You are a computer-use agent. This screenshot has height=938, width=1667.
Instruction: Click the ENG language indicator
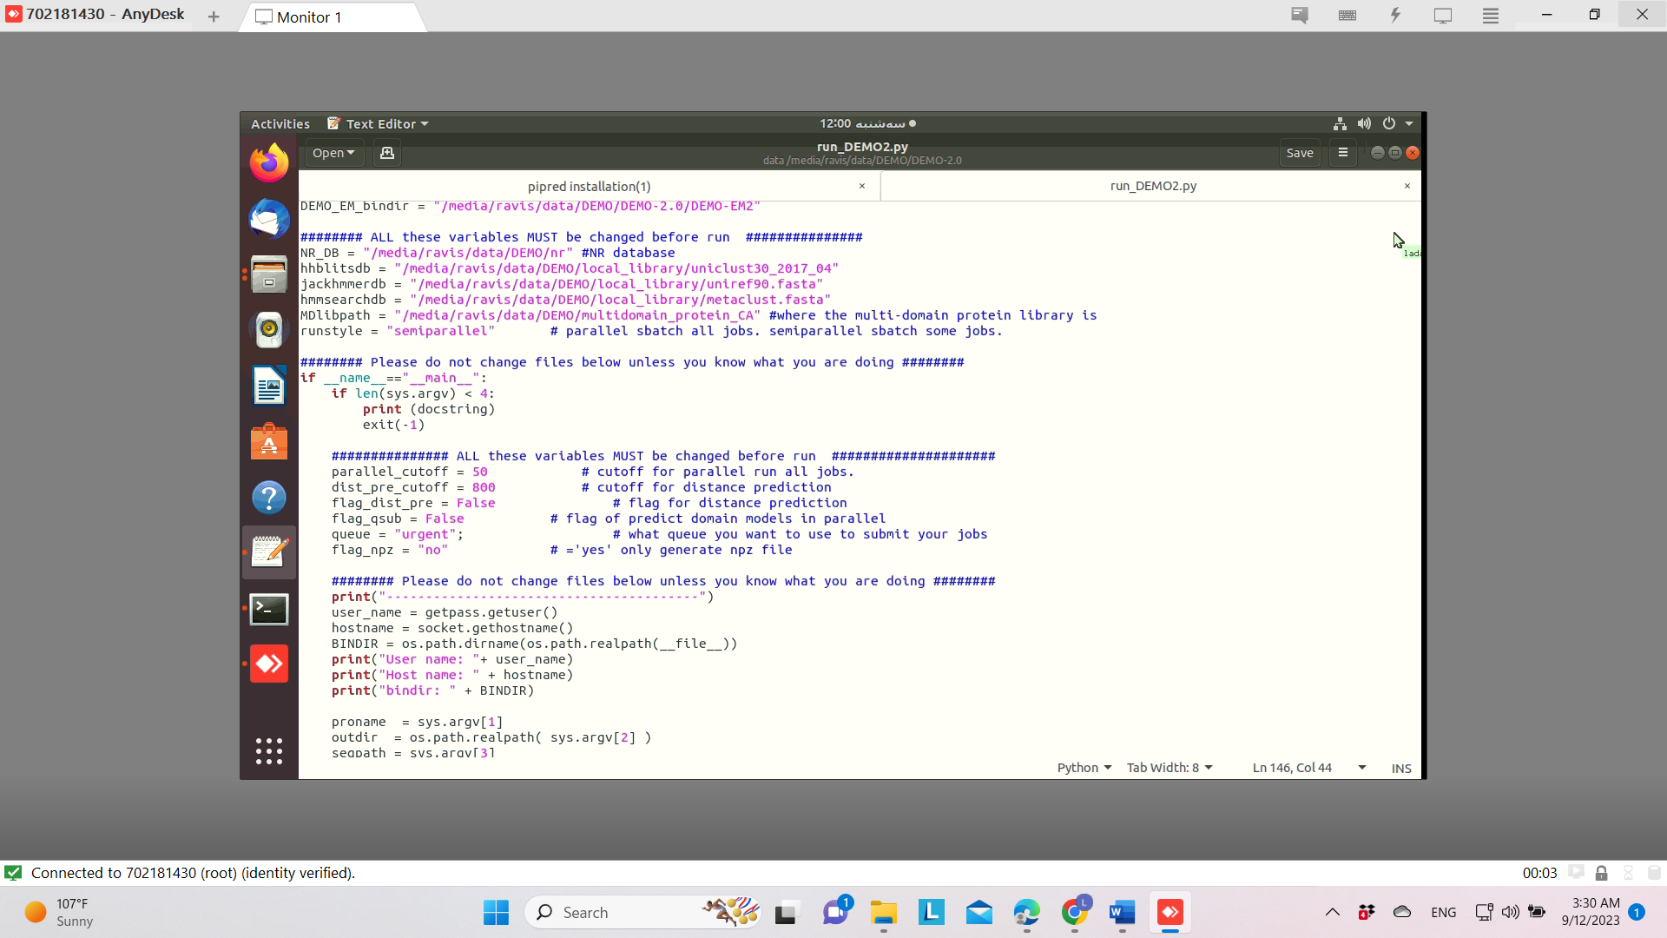point(1444,913)
